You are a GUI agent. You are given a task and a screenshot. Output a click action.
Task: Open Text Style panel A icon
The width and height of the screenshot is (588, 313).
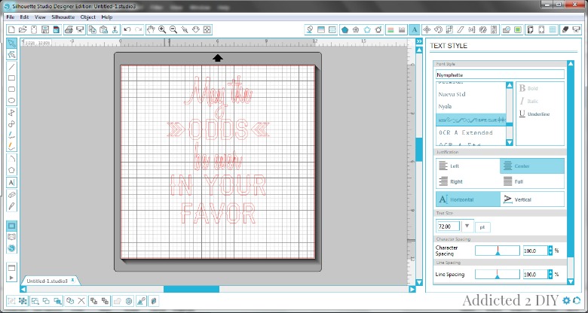pos(415,30)
